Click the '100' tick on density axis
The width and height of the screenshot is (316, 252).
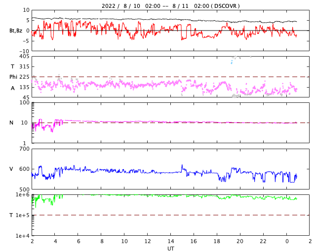pos(24,103)
